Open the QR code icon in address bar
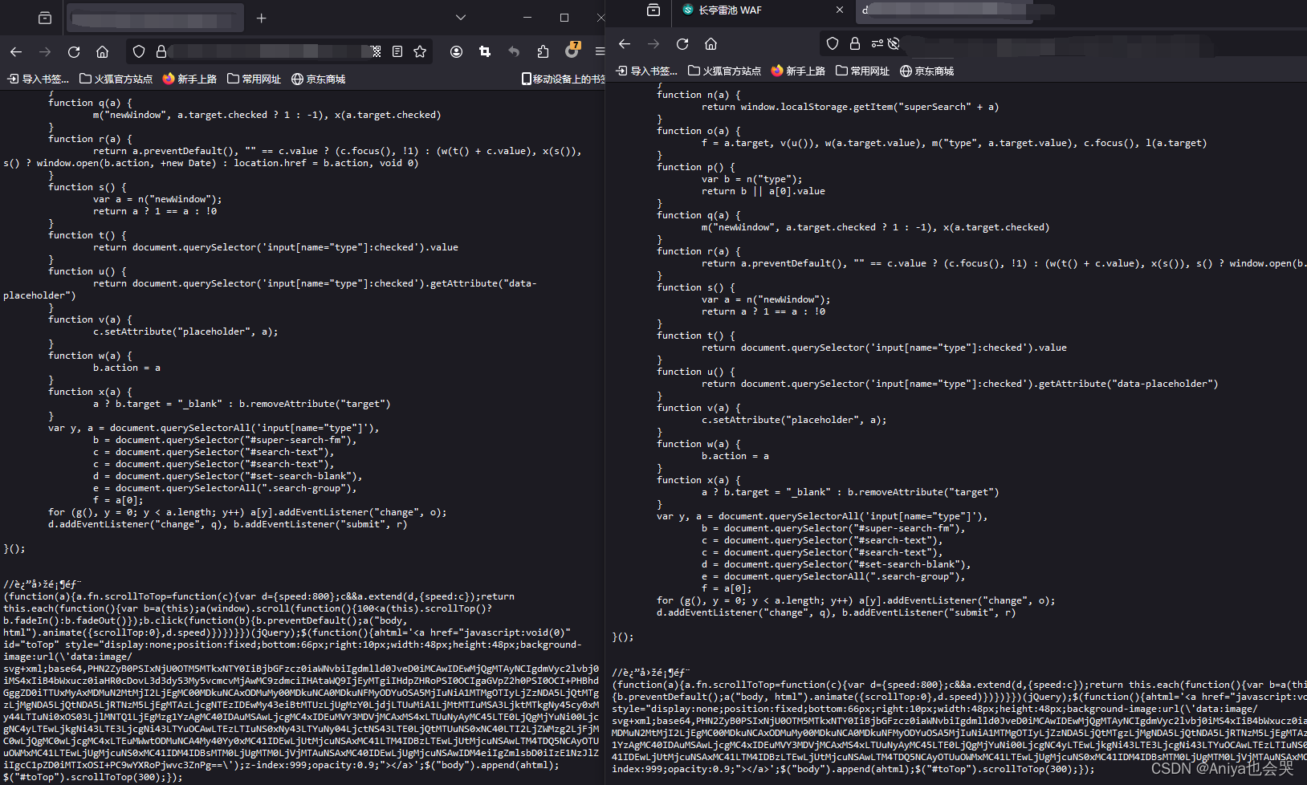Screen dimensions: 1307x785 coord(375,52)
